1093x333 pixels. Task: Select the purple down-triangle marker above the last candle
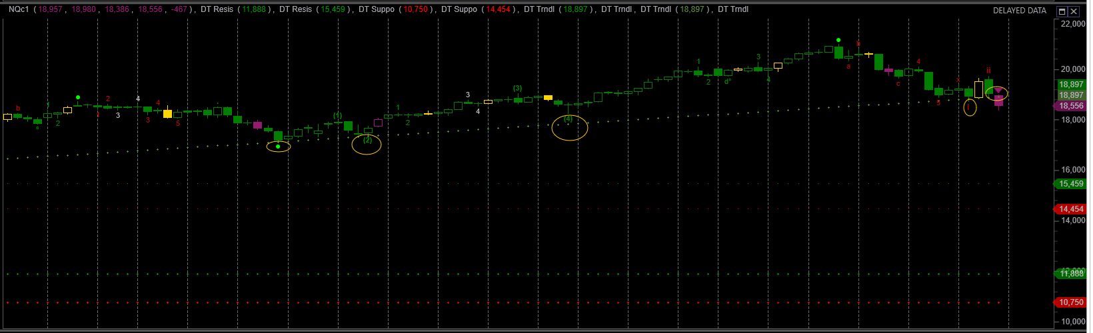998,91
